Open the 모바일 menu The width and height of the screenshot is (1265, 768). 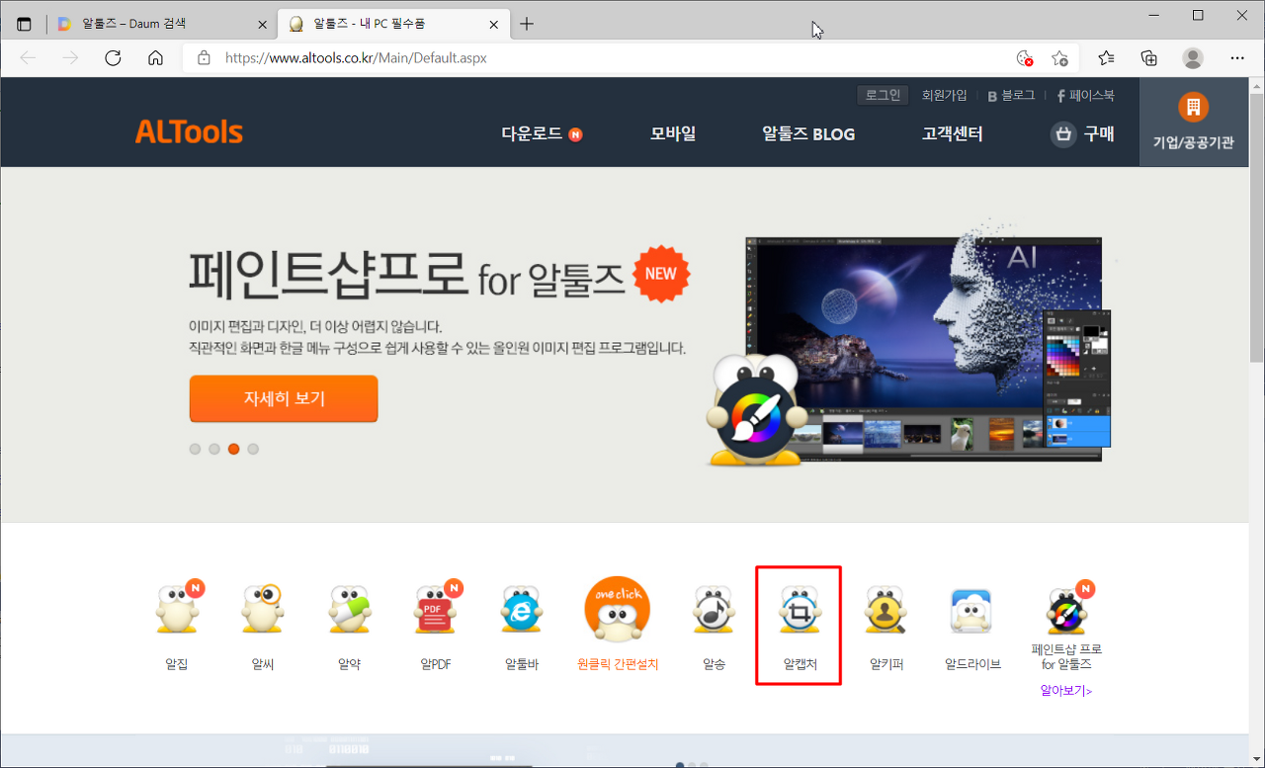[673, 134]
